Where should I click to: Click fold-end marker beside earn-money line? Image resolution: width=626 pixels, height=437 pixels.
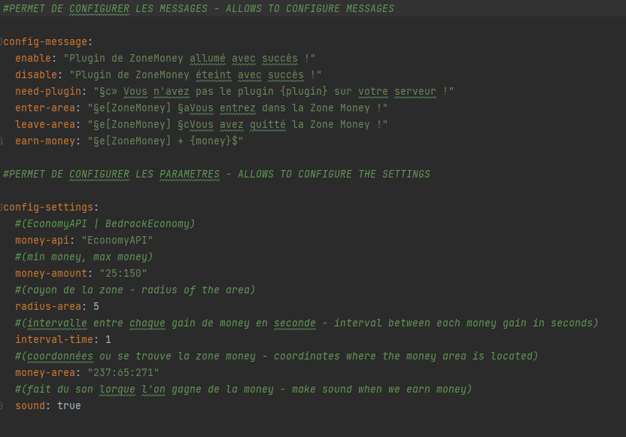(x=2, y=141)
